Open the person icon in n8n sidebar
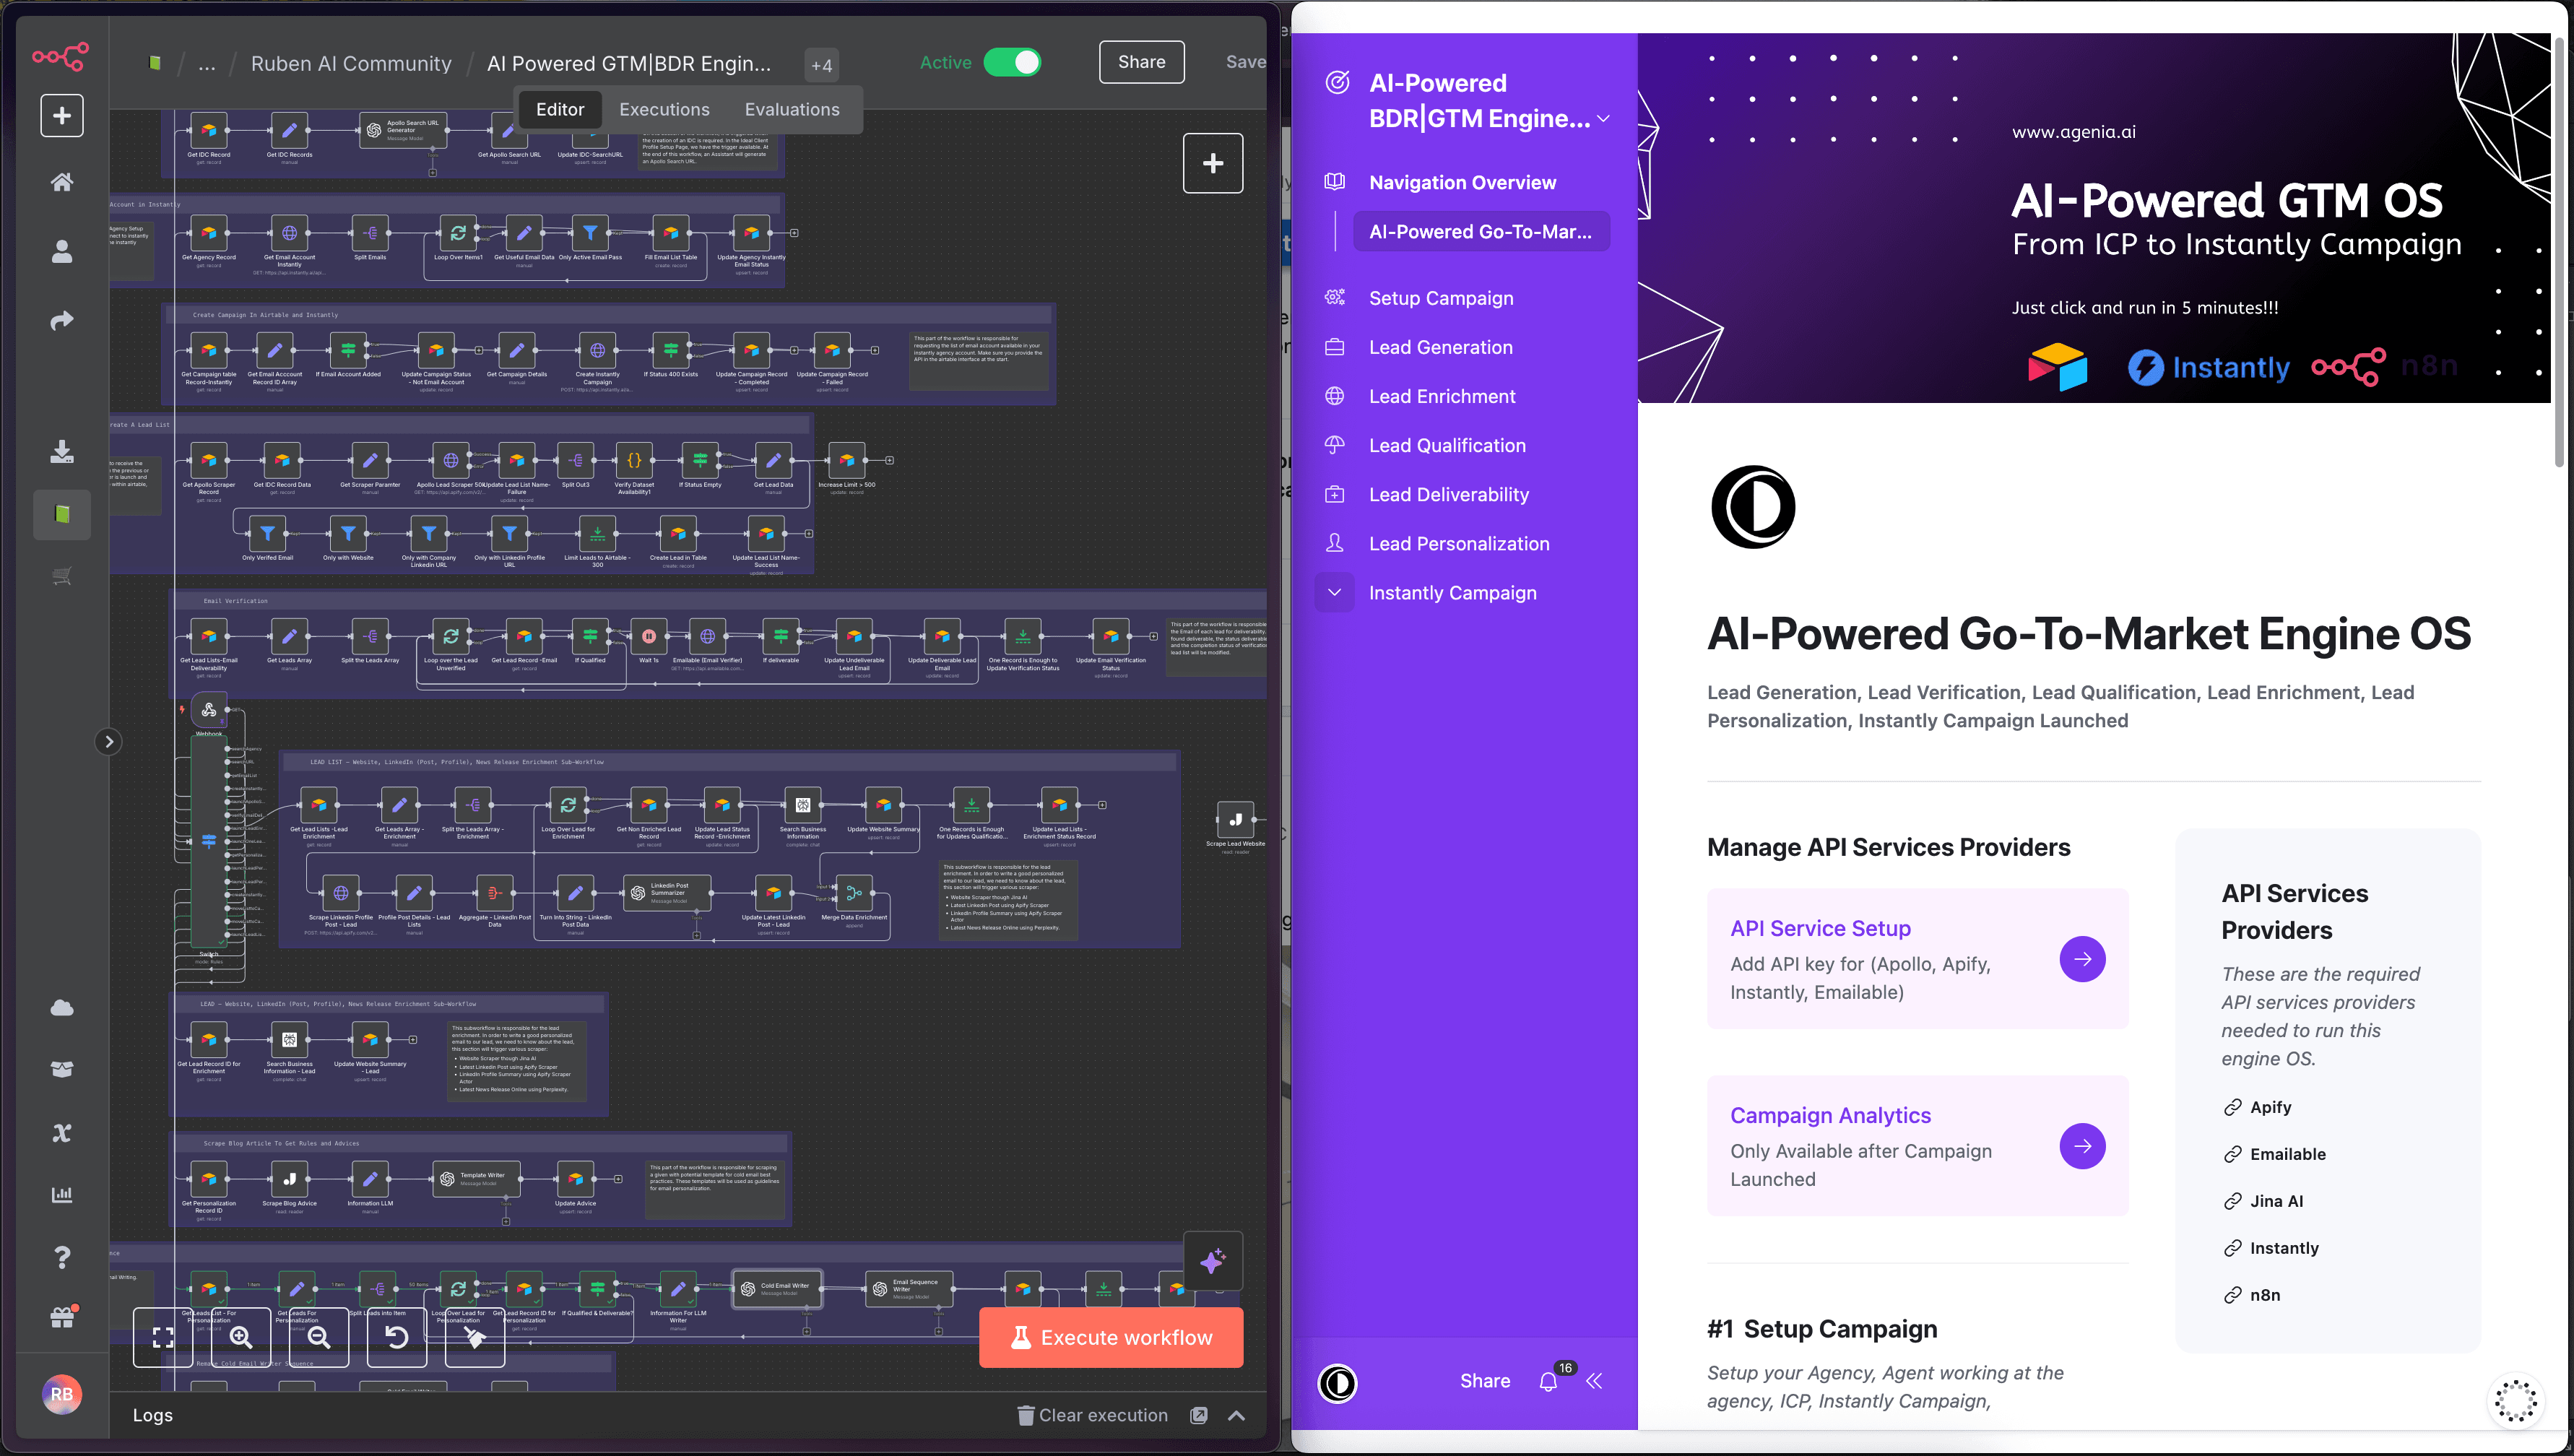 pos(62,252)
